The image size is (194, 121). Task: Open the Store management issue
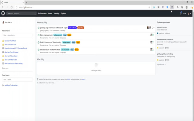click(x=46, y=35)
